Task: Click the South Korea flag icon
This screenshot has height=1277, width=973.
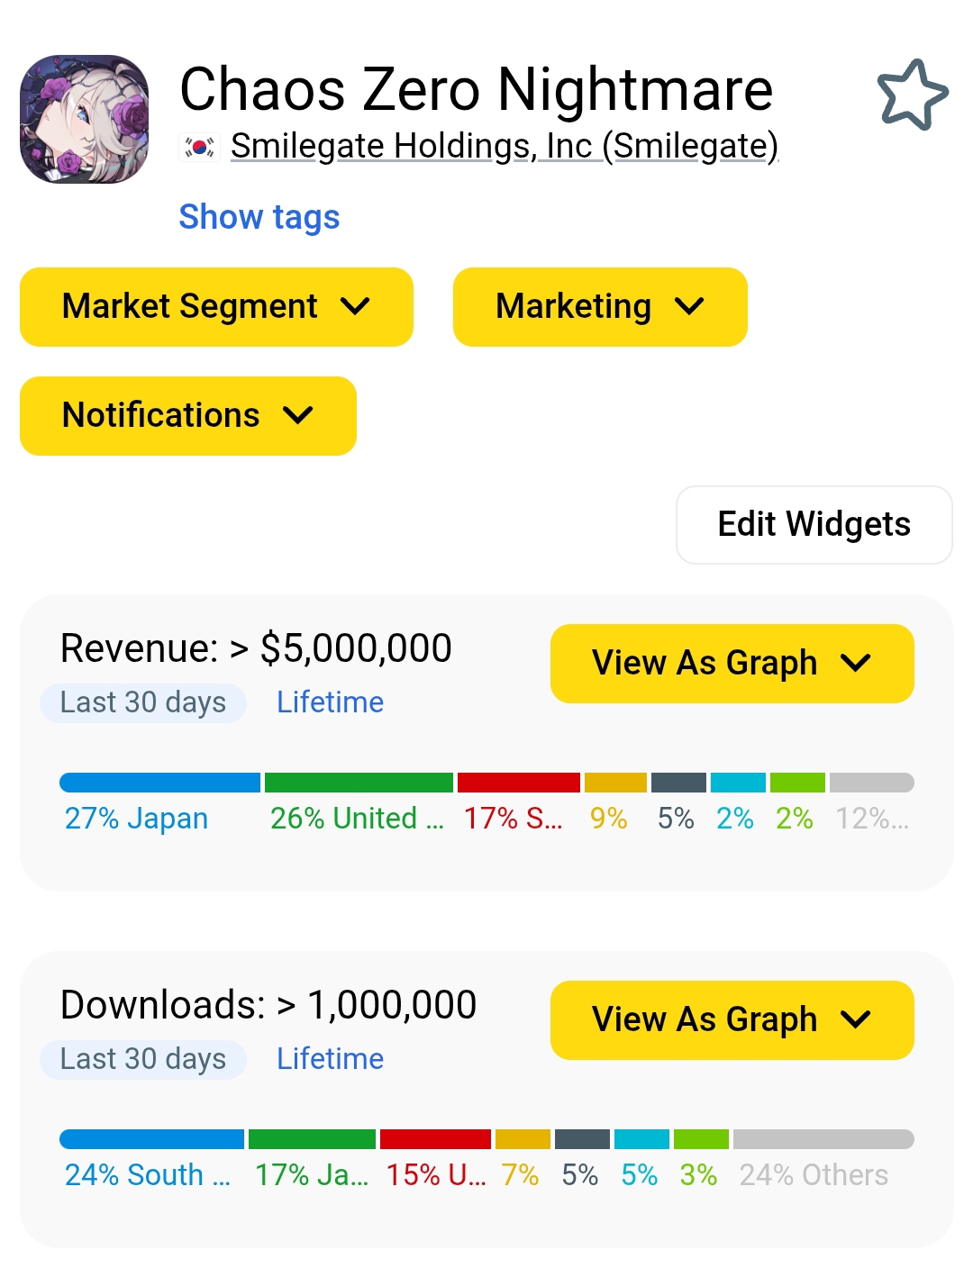Action: pyautogui.click(x=199, y=147)
